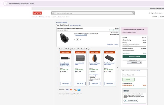164x105 pixels.
Task: Open ThinkPad Universal USB-C Dock link
Action: tap(109, 64)
